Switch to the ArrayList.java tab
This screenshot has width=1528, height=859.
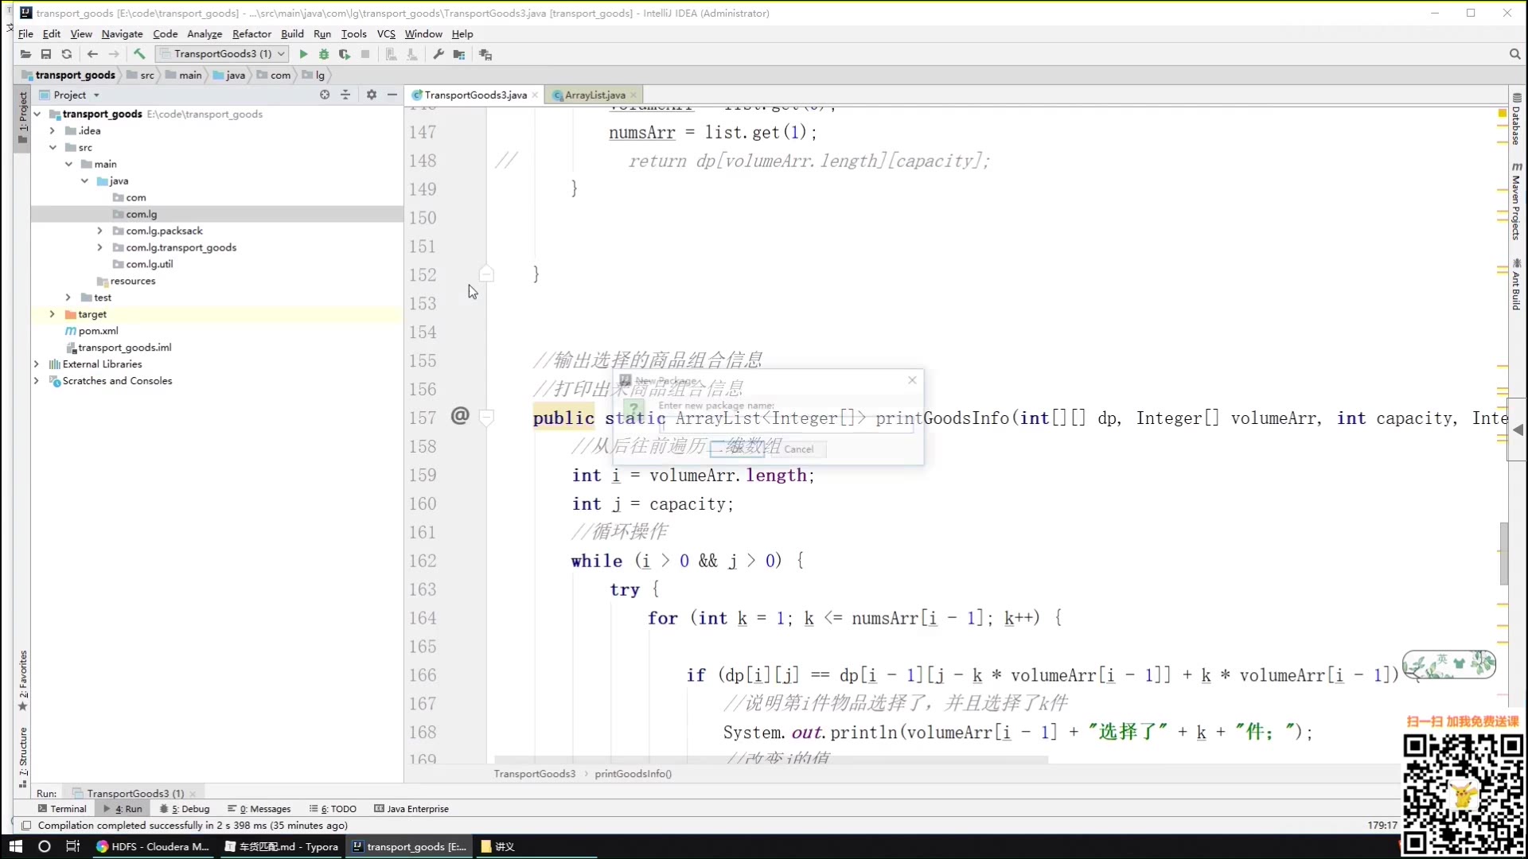pos(594,95)
